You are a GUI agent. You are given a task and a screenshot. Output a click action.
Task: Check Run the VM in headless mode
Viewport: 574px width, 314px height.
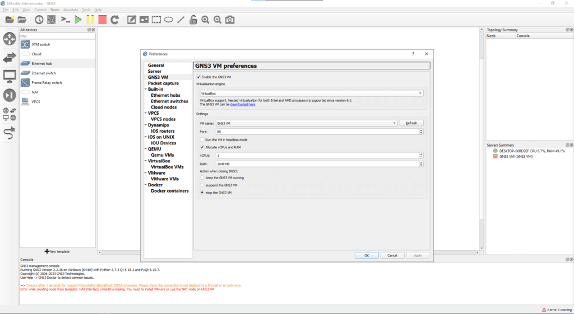point(202,139)
